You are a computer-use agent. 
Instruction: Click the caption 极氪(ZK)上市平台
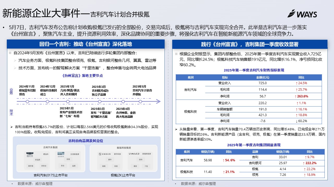click(x=123, y=175)
